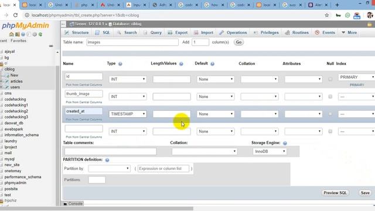Click the Table comments input field
Image resolution: width=375 pixels, height=211 pixels.
tap(111, 151)
